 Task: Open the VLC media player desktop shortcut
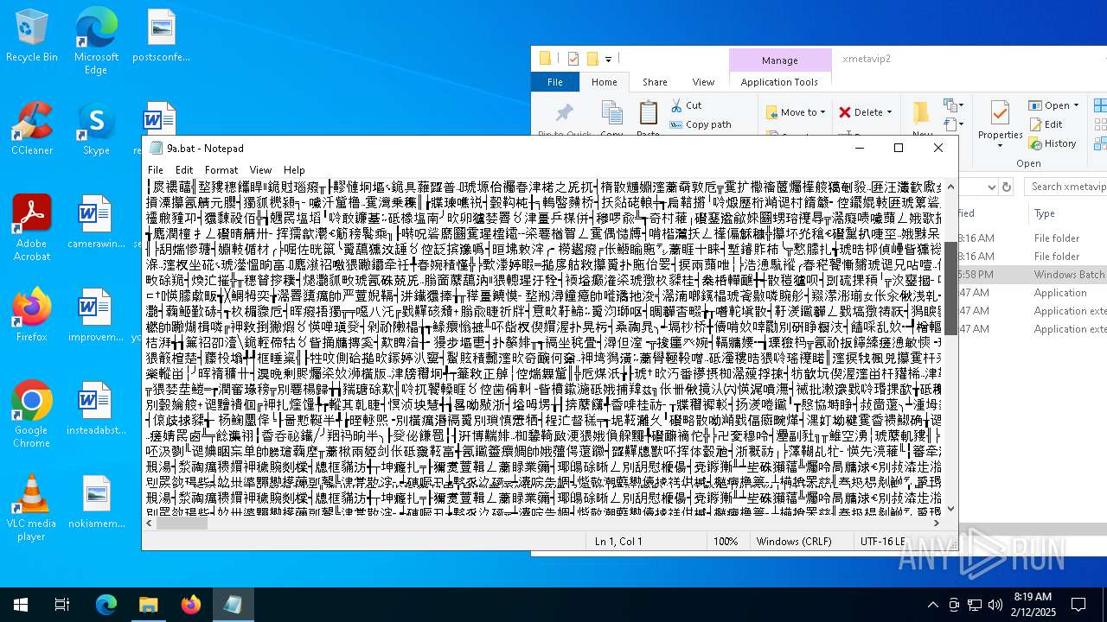click(x=31, y=507)
